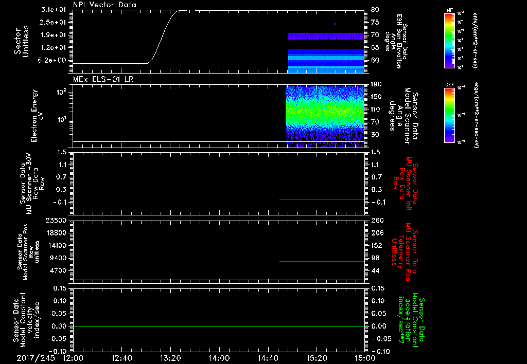
Task: Click the 'Model Scanner Angle degrees' axis title
Action: (403, 116)
